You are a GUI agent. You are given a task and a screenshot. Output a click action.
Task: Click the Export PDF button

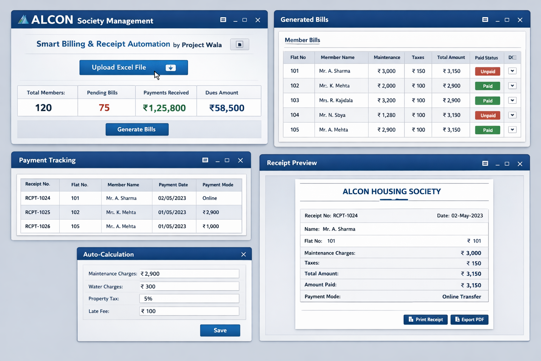pos(469,320)
